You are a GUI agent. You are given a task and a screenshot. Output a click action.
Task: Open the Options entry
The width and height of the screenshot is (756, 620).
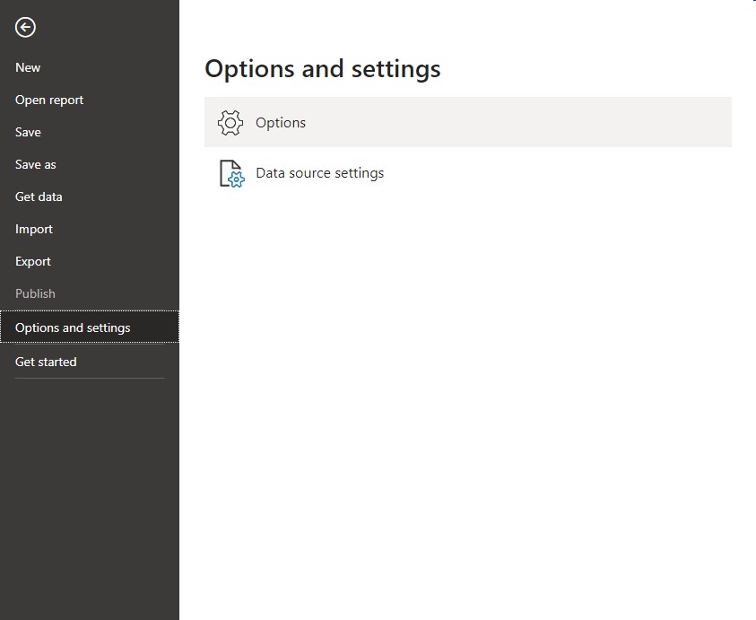point(467,122)
